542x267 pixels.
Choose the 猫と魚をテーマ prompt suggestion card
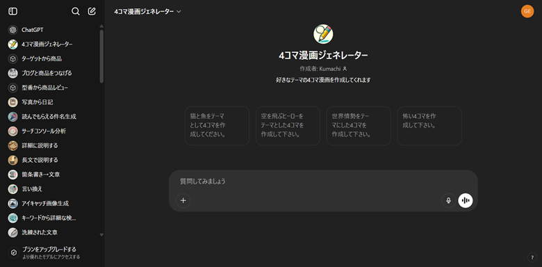point(217,126)
